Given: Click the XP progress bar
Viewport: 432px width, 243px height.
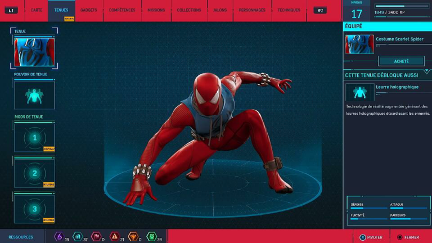Looking at the screenshot, I should (402, 6).
